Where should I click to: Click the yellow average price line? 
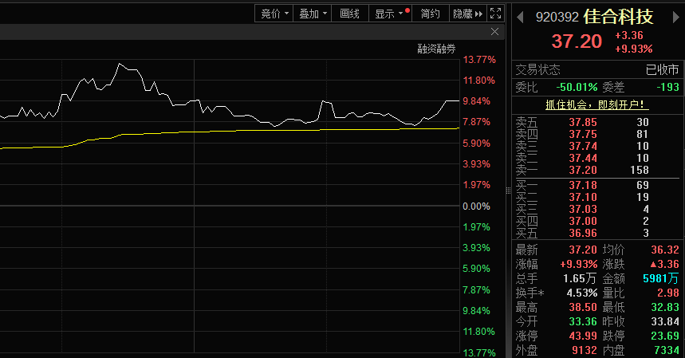(239, 132)
